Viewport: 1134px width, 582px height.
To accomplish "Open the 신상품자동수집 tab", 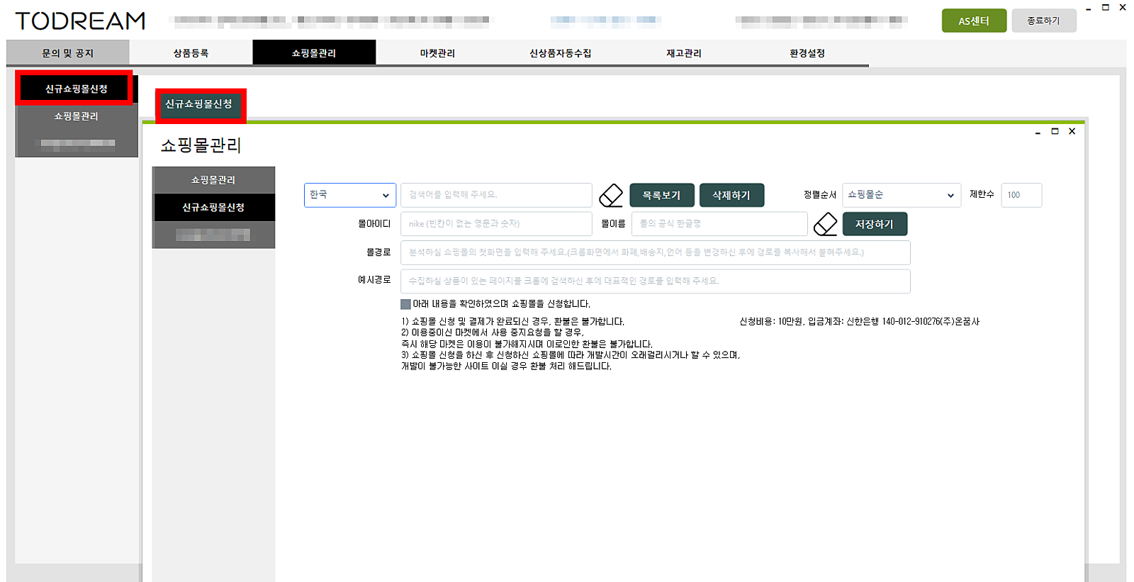I will 561,53.
